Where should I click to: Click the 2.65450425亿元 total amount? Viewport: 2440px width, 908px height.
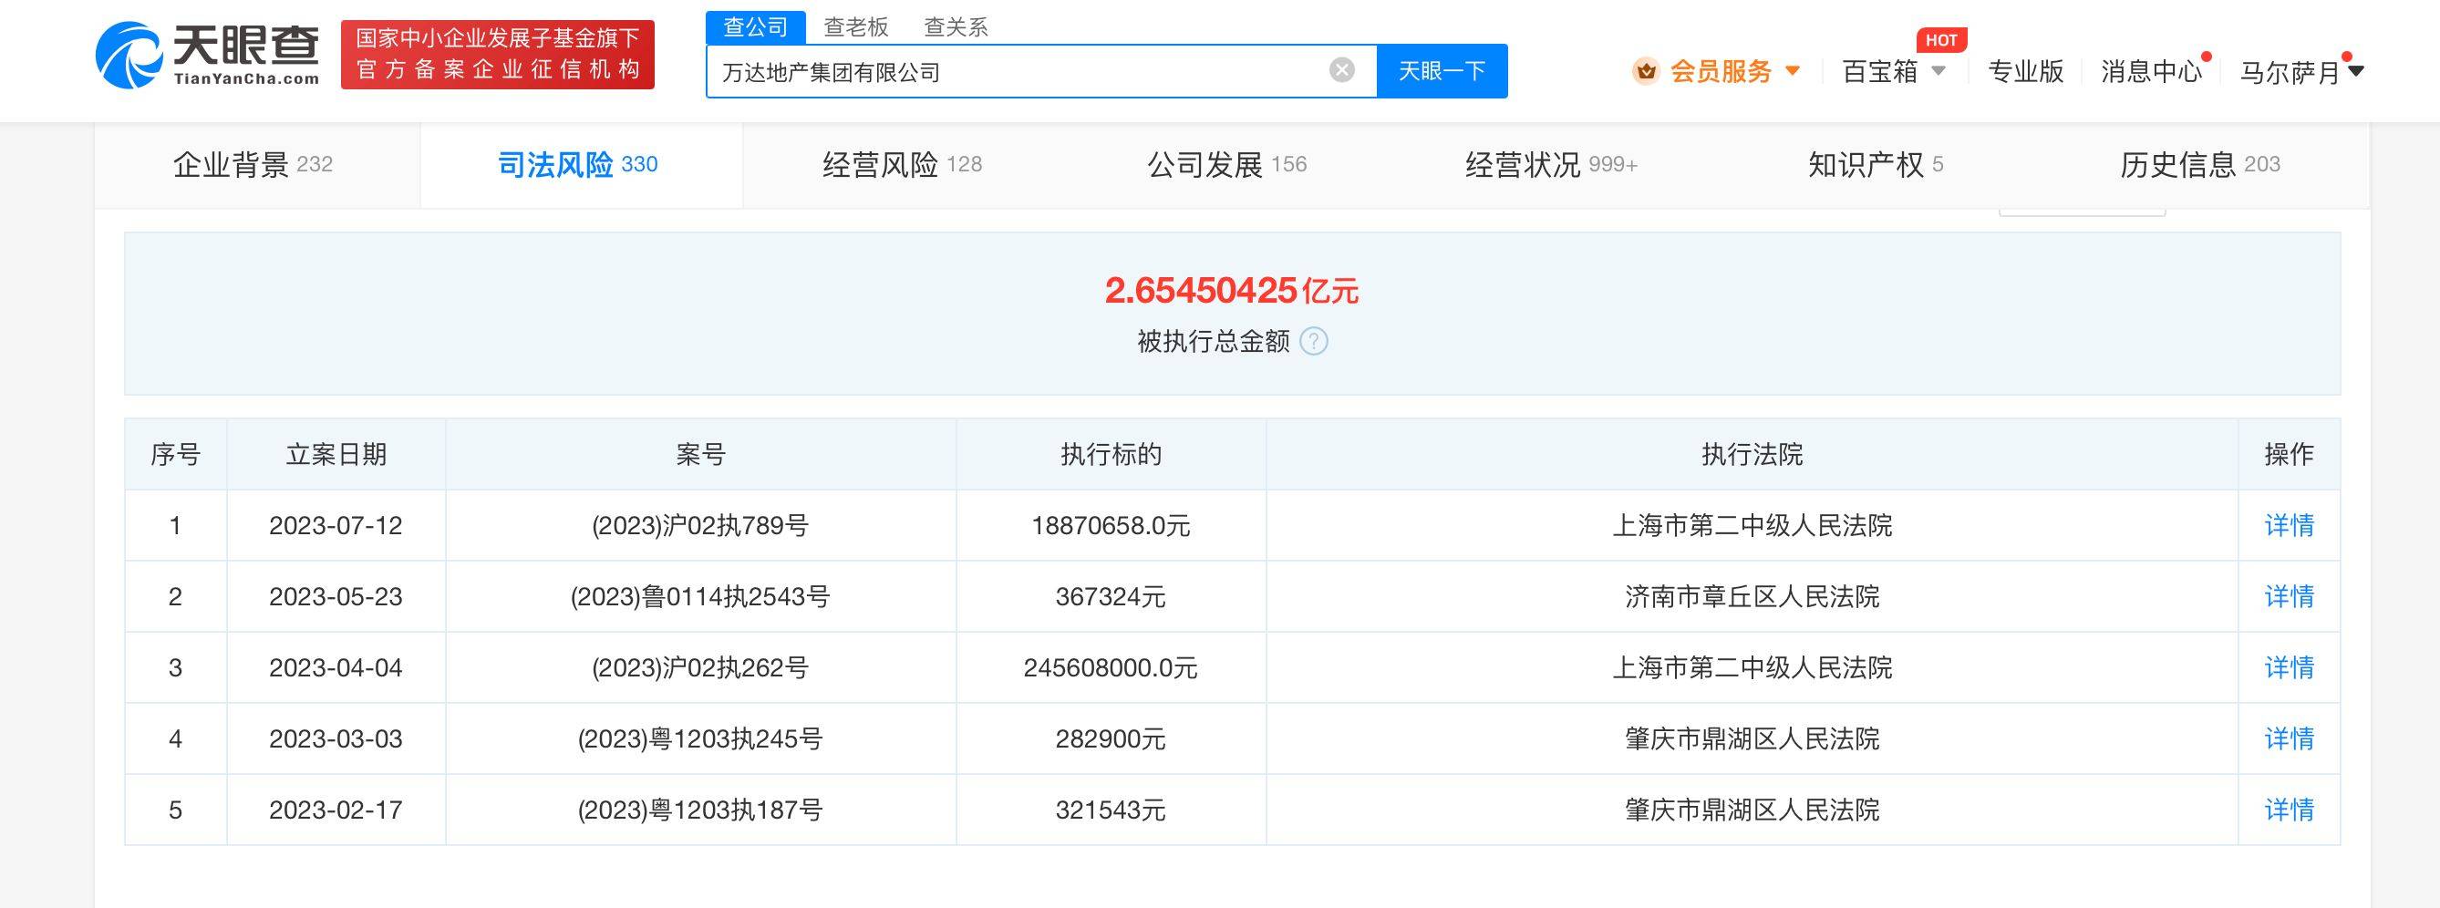coord(1231,290)
